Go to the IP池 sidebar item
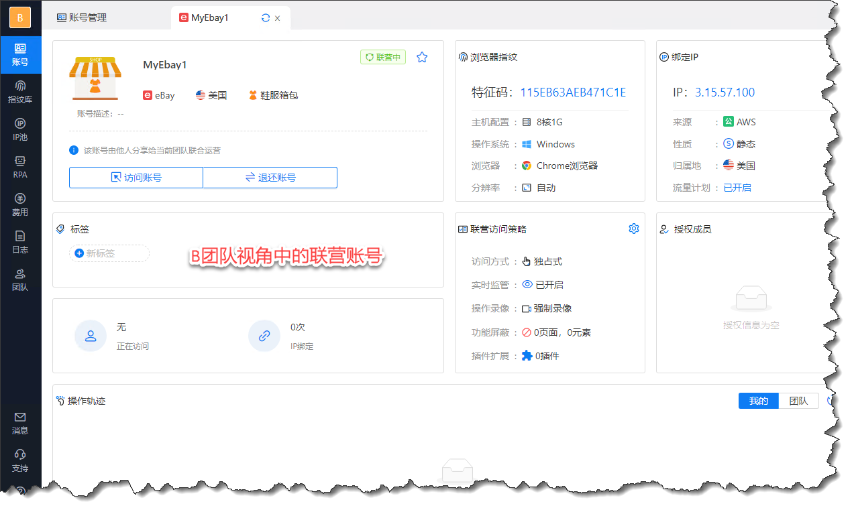854x510 pixels. (20, 130)
